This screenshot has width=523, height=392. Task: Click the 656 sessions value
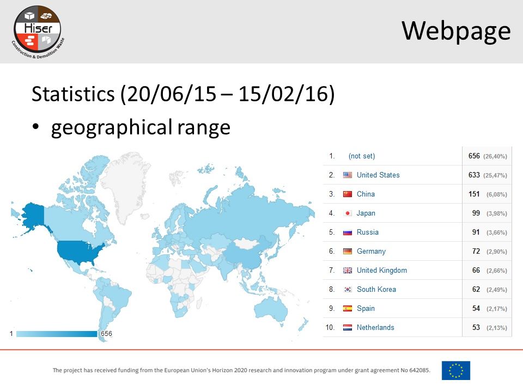(473, 156)
